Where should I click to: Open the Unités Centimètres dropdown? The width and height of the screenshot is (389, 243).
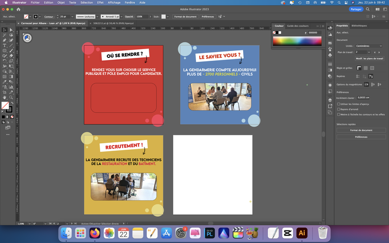(369, 46)
